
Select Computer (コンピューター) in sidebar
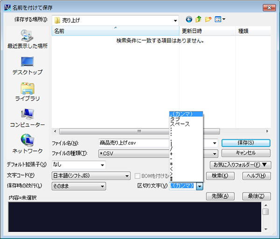pos(27,118)
